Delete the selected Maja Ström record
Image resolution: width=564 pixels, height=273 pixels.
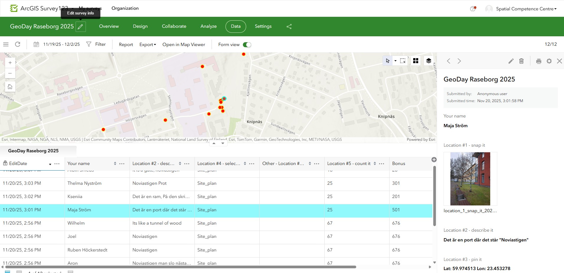click(x=522, y=61)
